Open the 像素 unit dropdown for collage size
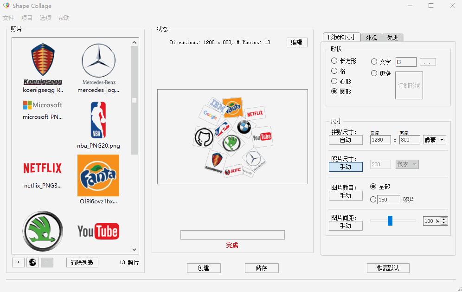Image resolution: width=462 pixels, height=292 pixels. pos(434,140)
